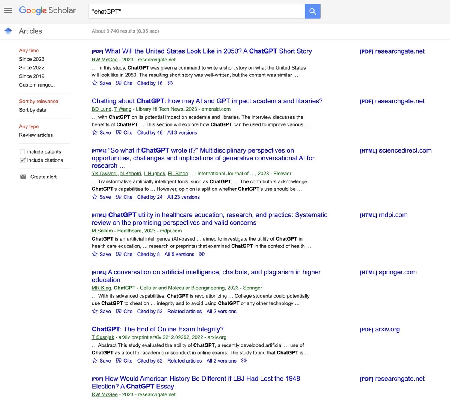Save the End of Online Exam Integrity result
The width and height of the screenshot is (450, 400).
pyautogui.click(x=102, y=361)
